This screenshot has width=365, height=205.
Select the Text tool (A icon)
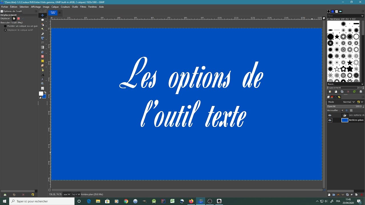[42, 75]
